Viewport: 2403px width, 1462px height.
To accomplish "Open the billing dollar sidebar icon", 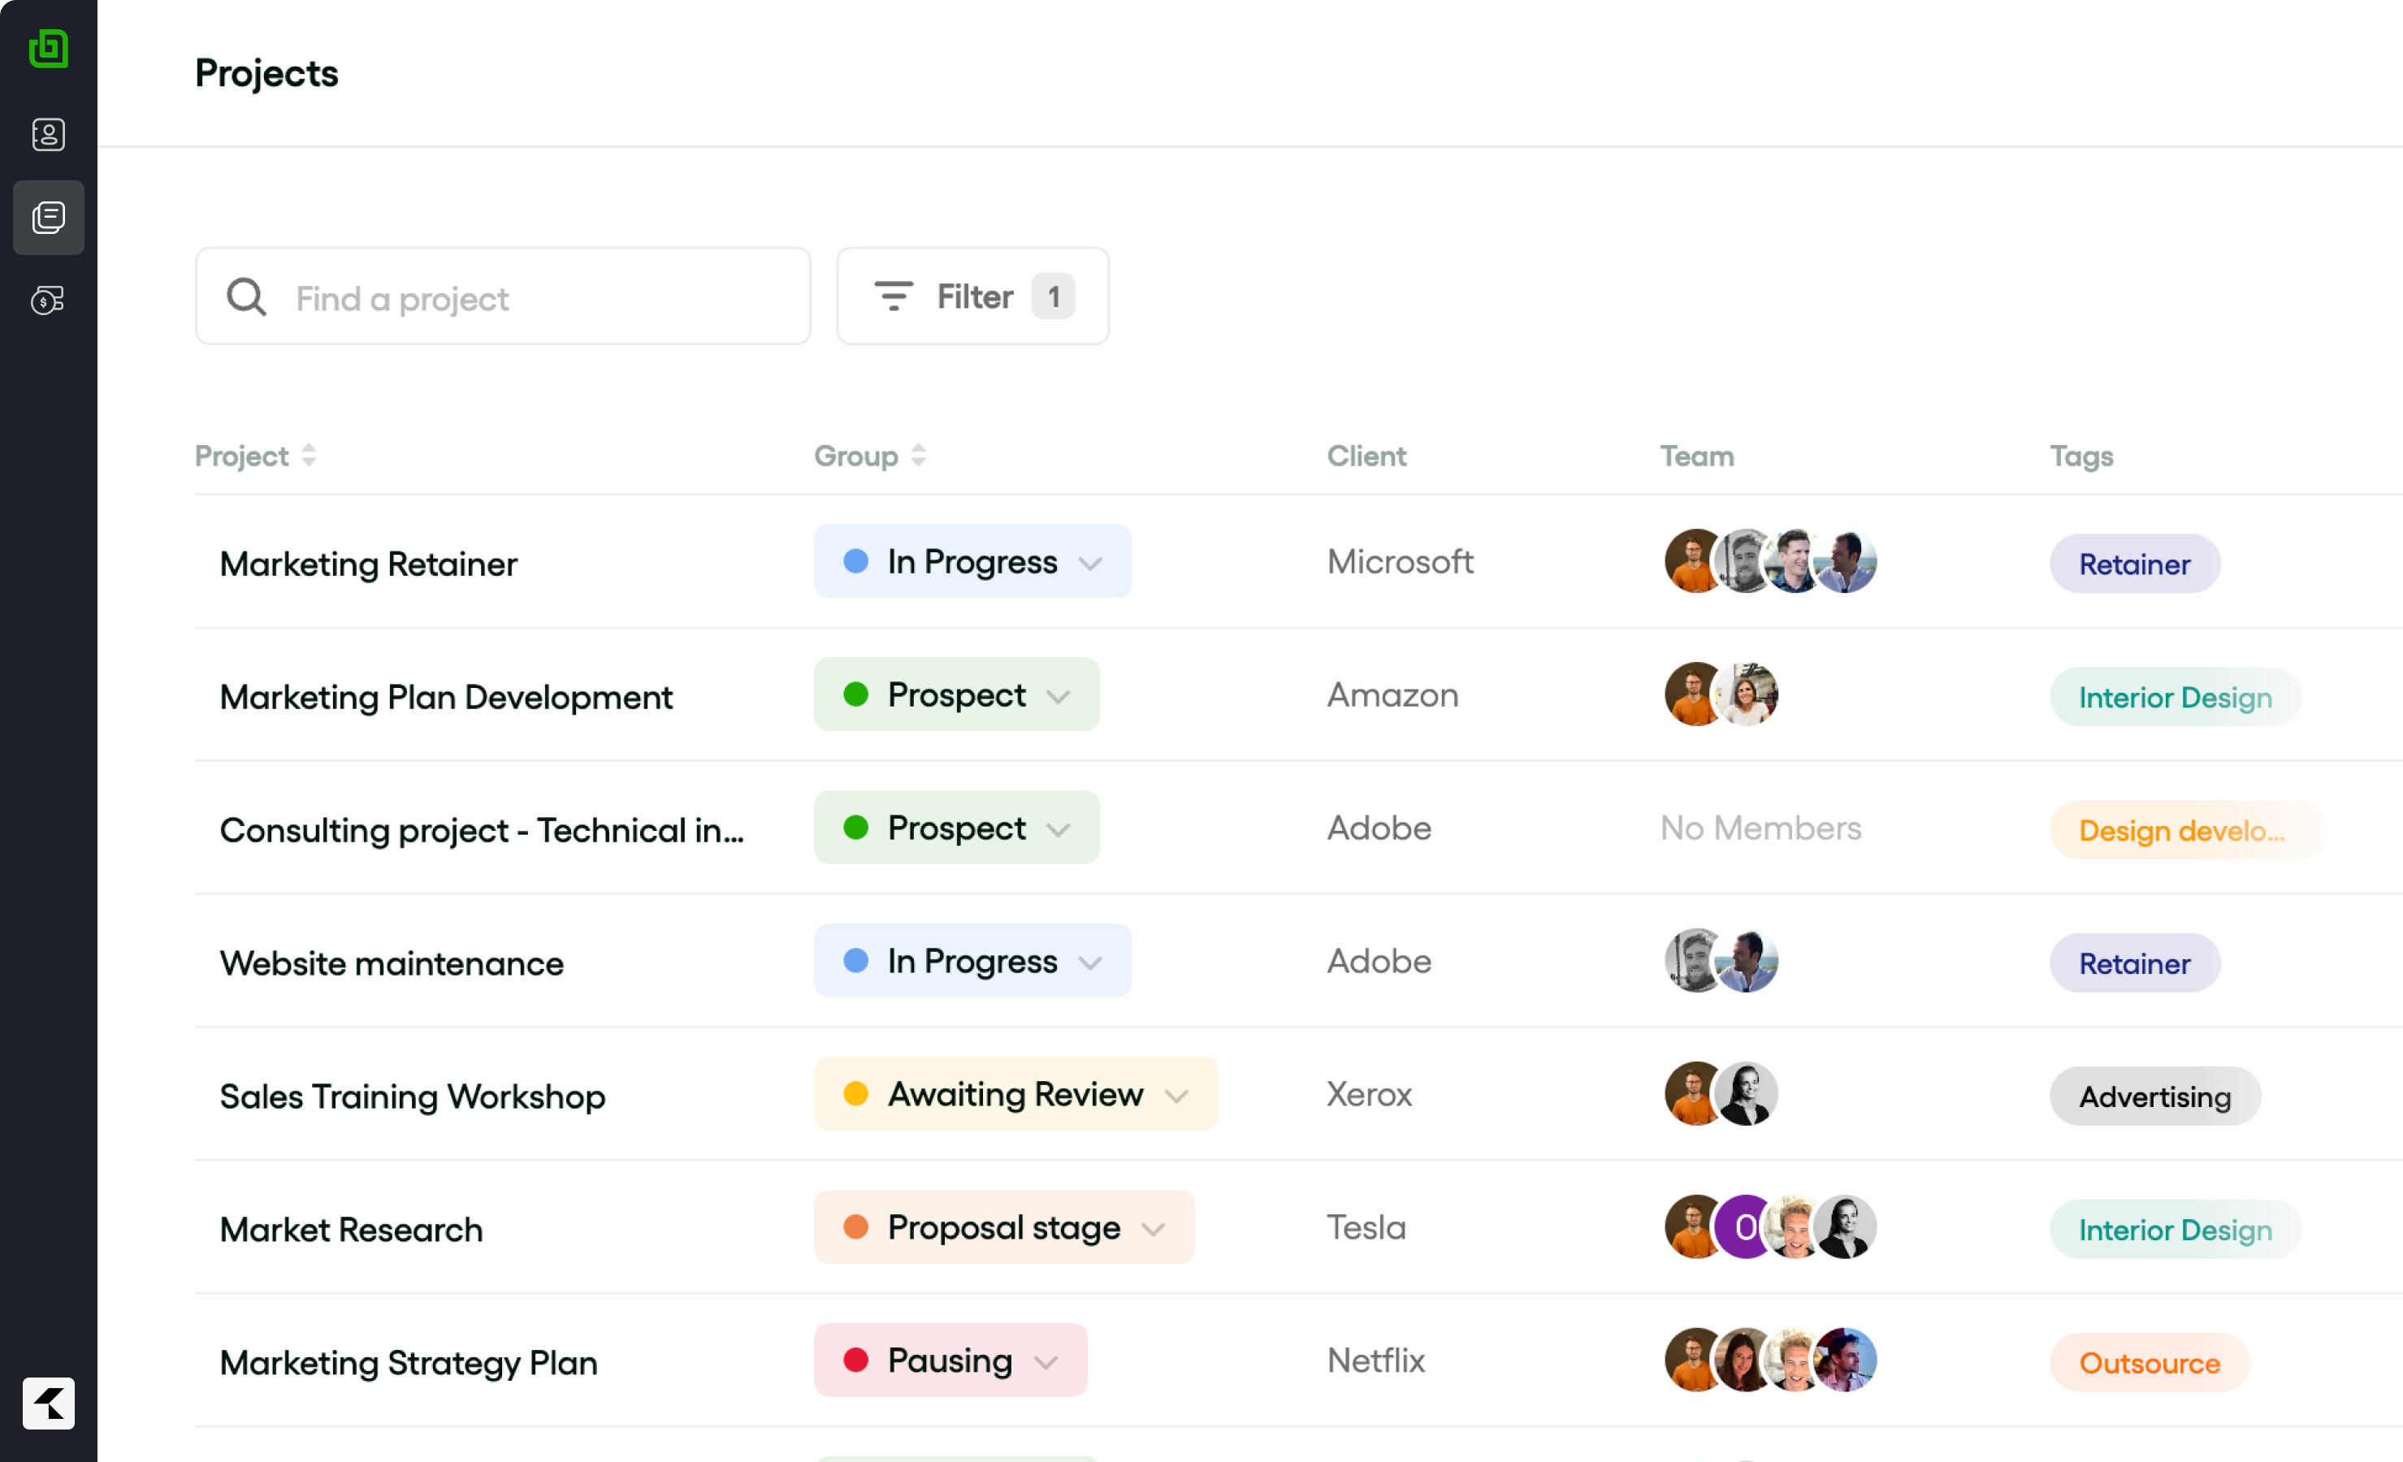I will 48,300.
